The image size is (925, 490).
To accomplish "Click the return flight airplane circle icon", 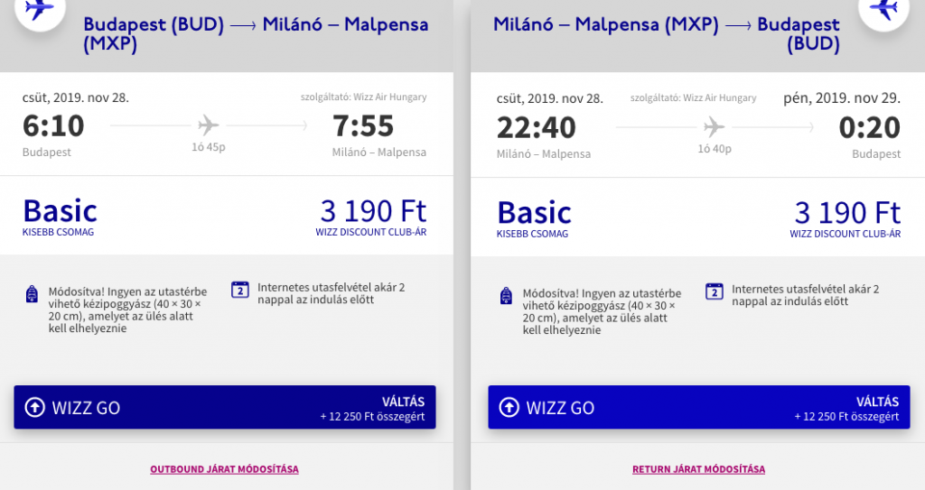I will (883, 9).
